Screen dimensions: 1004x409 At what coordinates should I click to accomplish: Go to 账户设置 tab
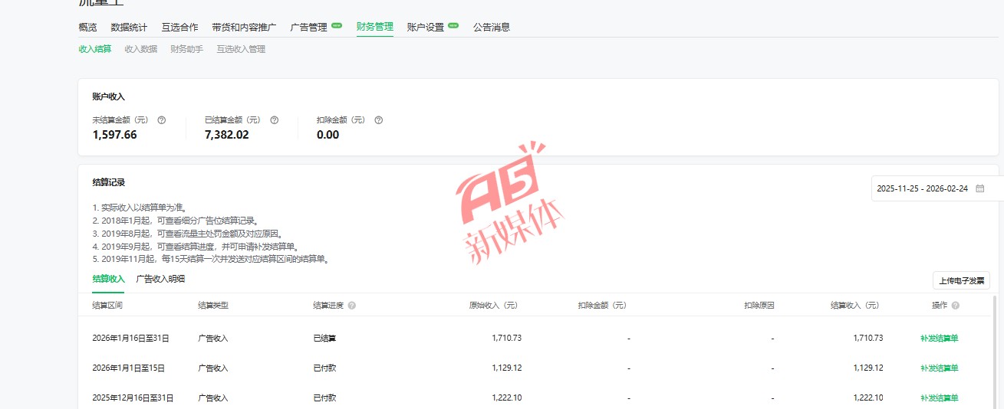(x=426, y=27)
